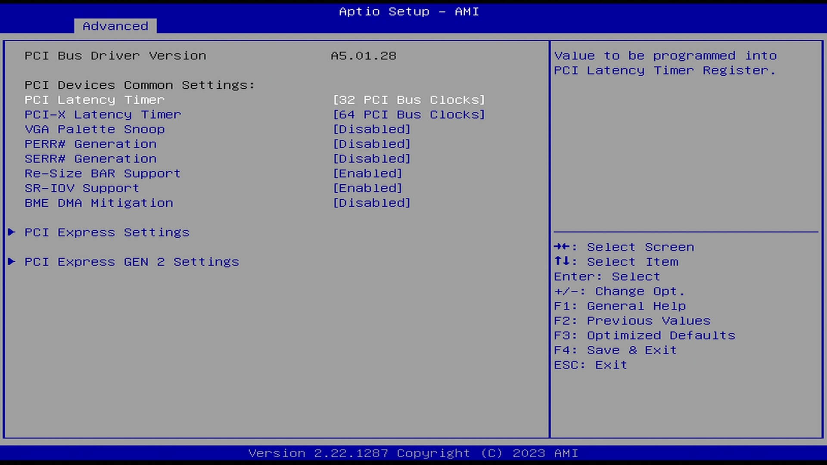This screenshot has height=465, width=827.
Task: Select the BME DMA Mitigation label
Action: [x=99, y=203]
